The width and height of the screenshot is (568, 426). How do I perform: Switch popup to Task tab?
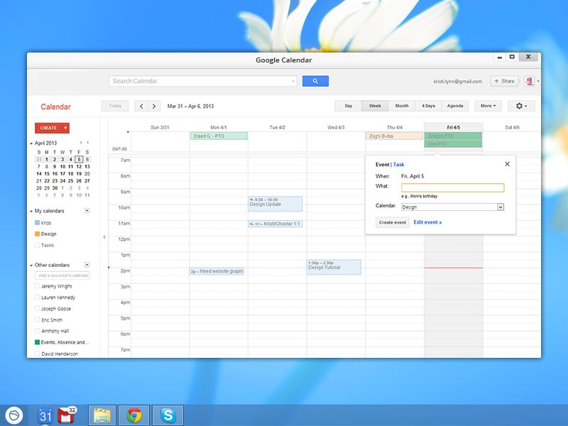pyautogui.click(x=398, y=165)
